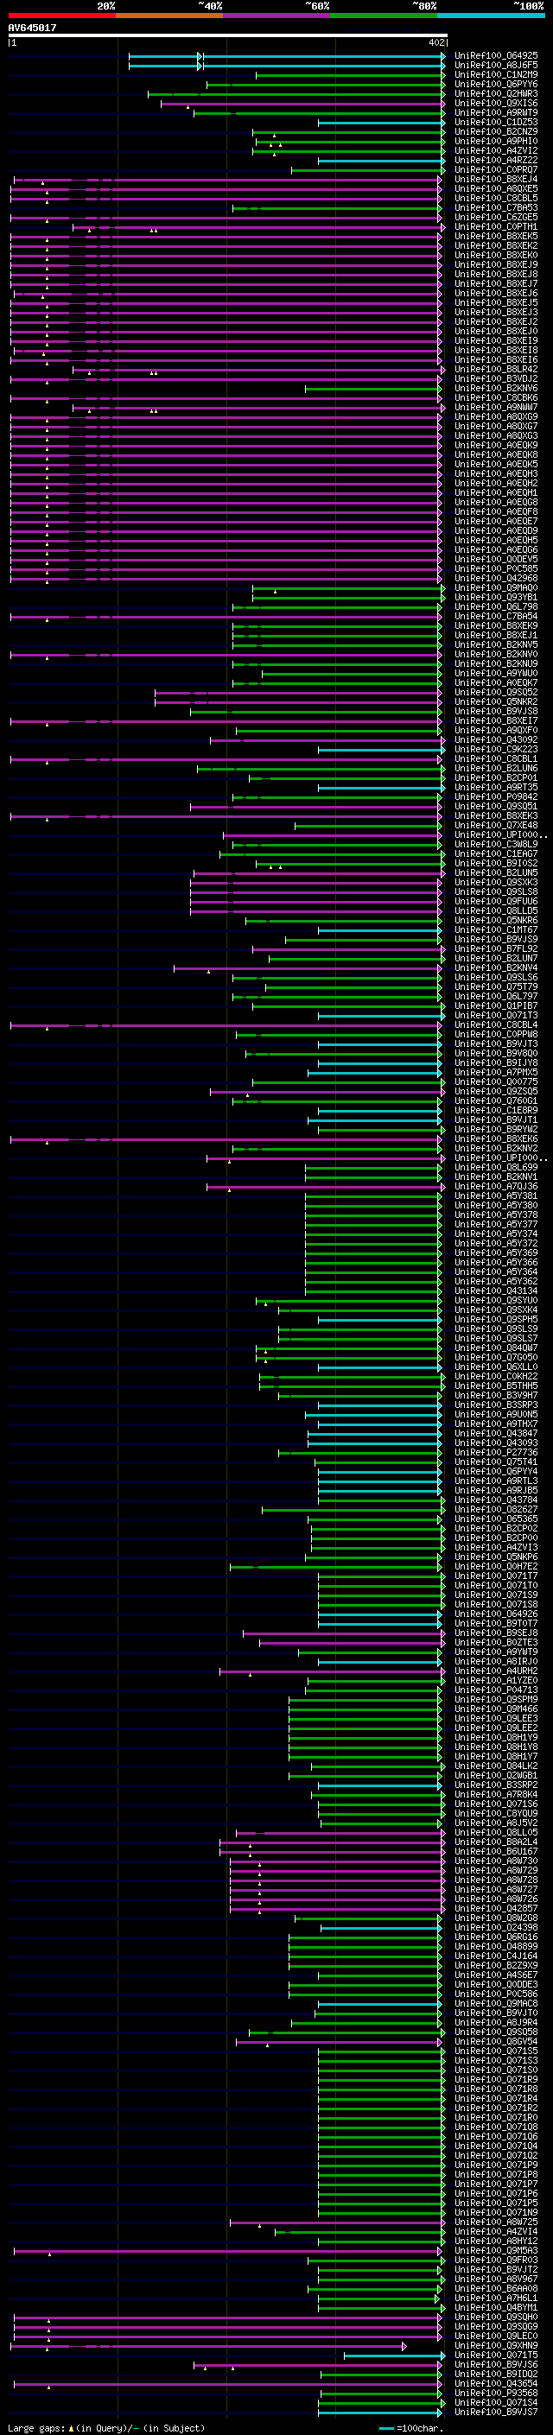The height and width of the screenshot is (2435, 553).
Task: Select label UniRef100_C1DZ53
Action: [x=496, y=122]
